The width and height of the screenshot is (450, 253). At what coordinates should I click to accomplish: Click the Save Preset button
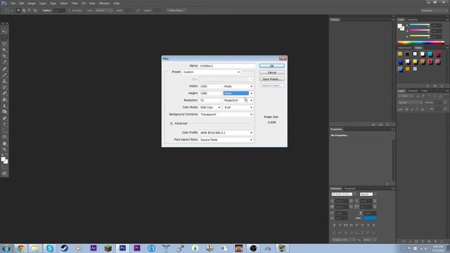click(272, 79)
